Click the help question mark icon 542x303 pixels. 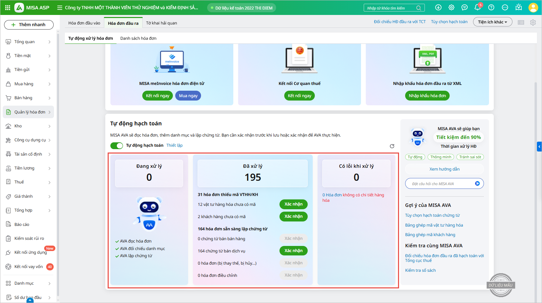(491, 7)
